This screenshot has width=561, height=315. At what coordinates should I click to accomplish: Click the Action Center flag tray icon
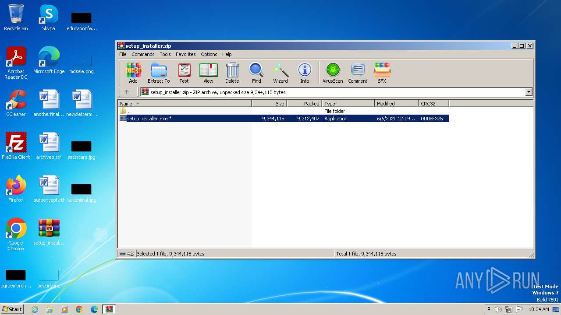click(x=519, y=309)
